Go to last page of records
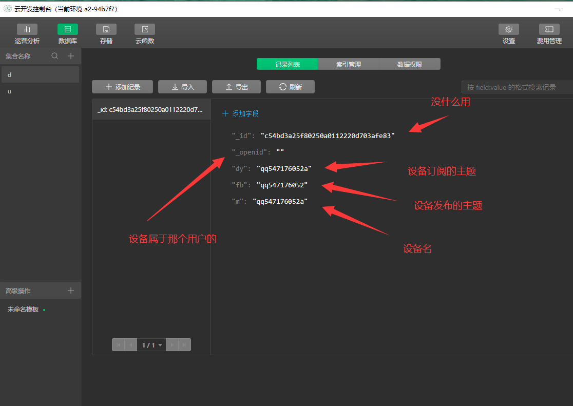 tap(184, 344)
